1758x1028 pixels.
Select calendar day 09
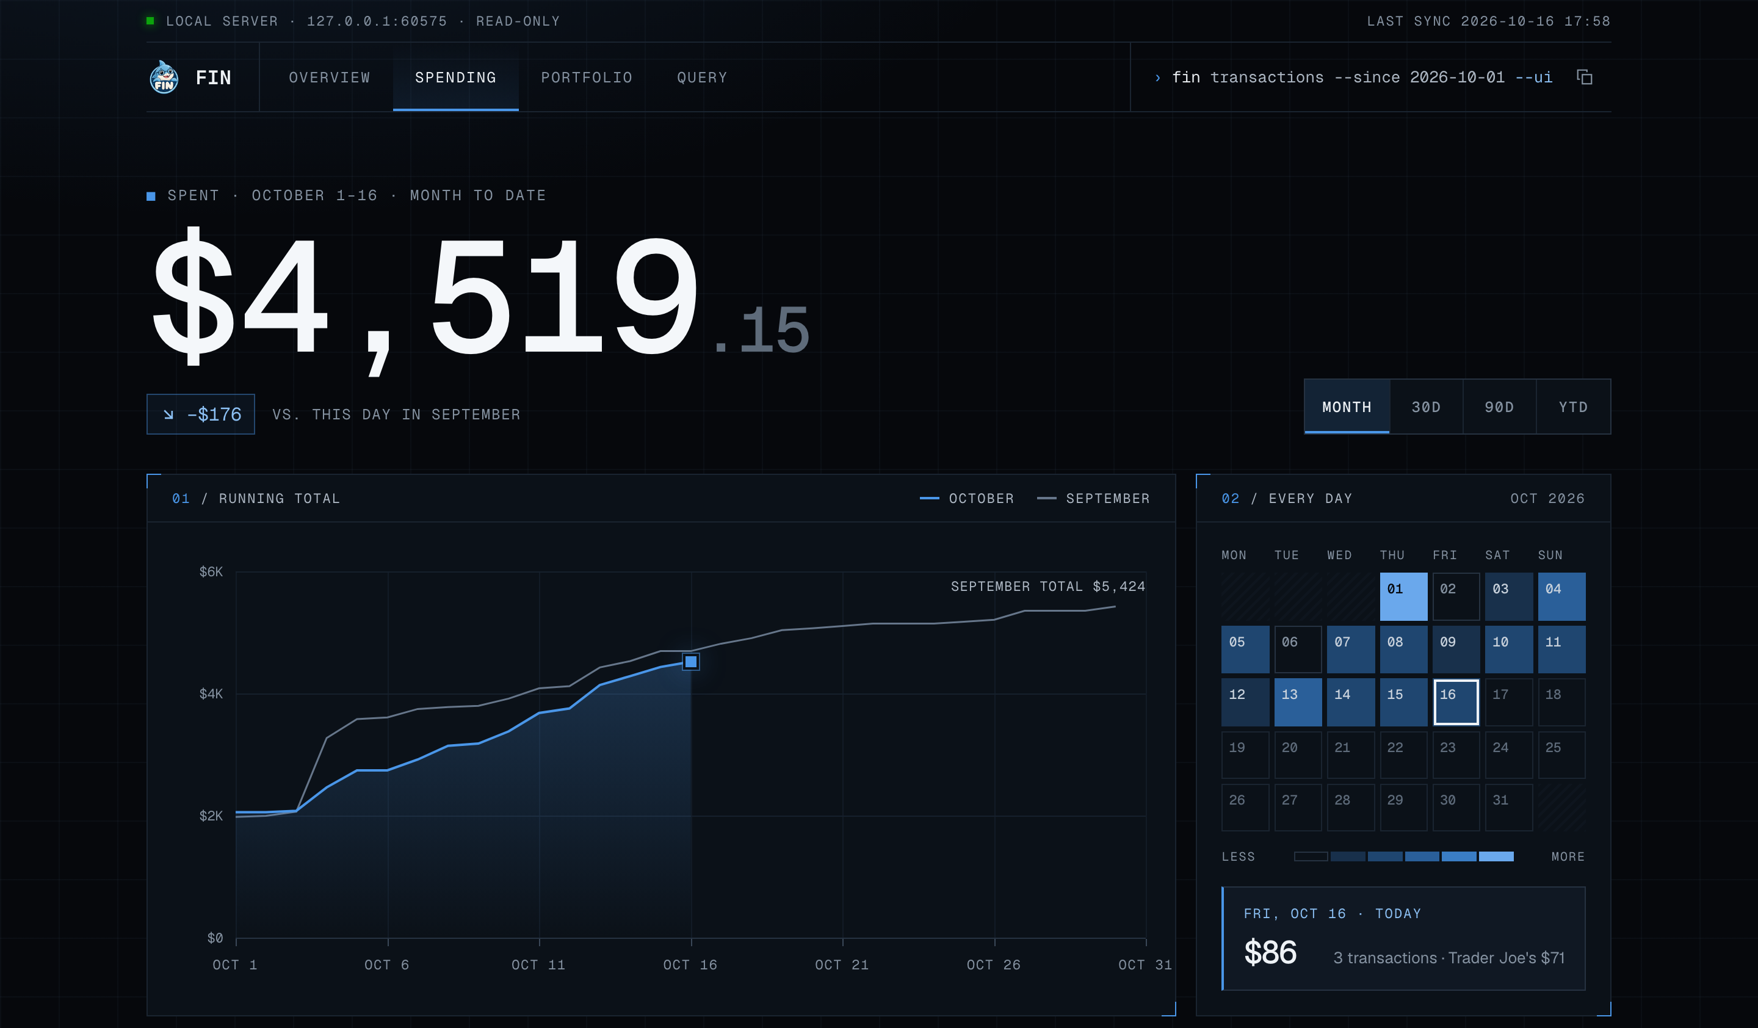[x=1456, y=650]
